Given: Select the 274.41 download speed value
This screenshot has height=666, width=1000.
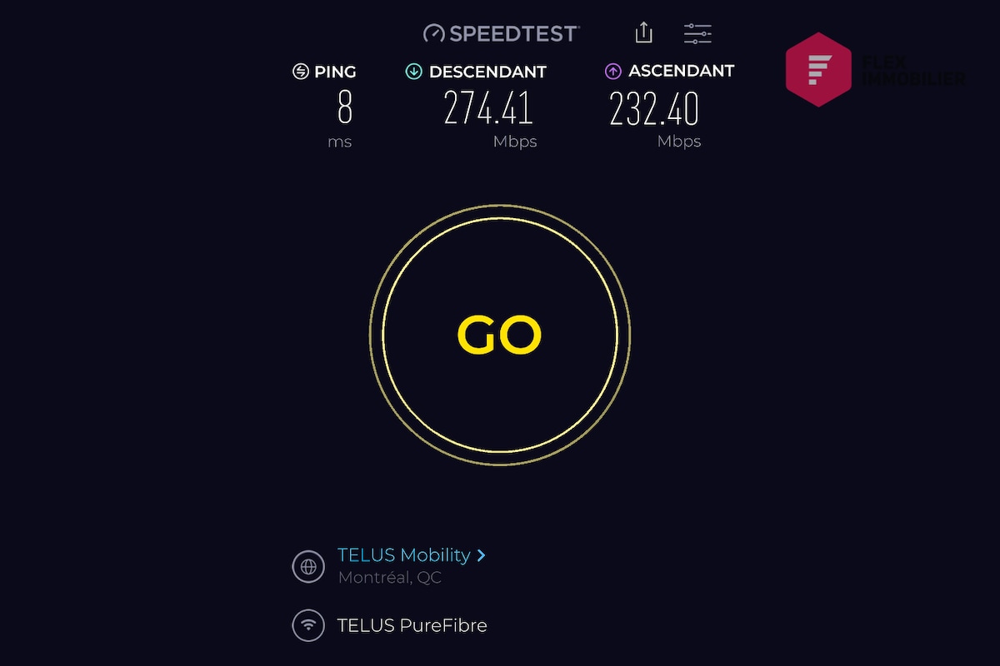Looking at the screenshot, I should pos(488,108).
